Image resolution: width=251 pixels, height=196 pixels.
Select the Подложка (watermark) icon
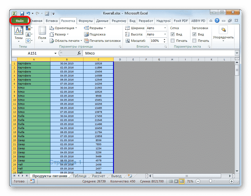click(86, 34)
